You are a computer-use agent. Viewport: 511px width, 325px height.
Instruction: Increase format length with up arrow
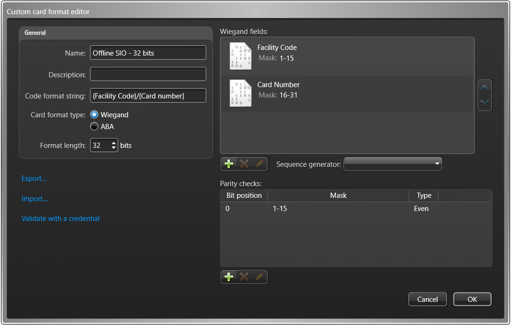click(114, 142)
